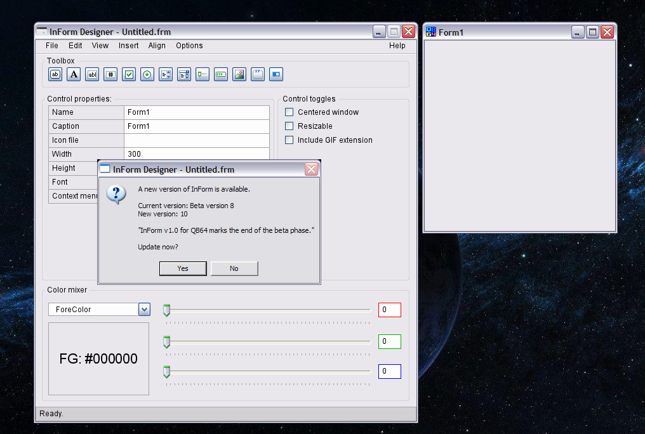This screenshot has height=434, width=645.
Task: Open the Options menu
Action: pos(189,46)
